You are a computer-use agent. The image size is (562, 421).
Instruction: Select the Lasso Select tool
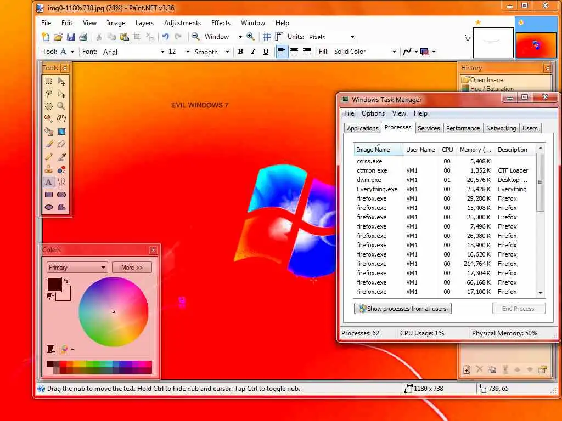point(49,94)
